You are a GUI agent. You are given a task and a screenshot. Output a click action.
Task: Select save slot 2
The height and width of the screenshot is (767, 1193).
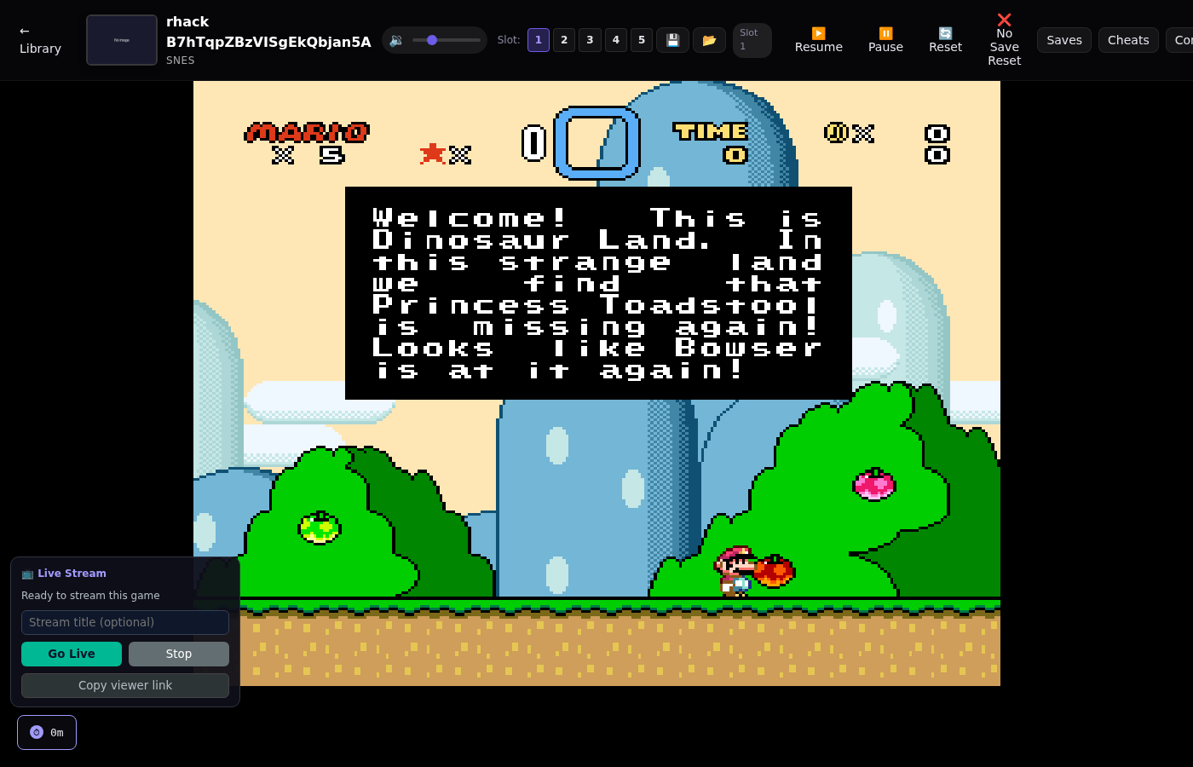point(564,40)
